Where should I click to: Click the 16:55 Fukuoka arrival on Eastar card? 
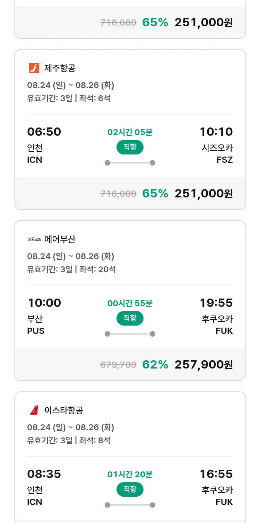[x=216, y=474]
